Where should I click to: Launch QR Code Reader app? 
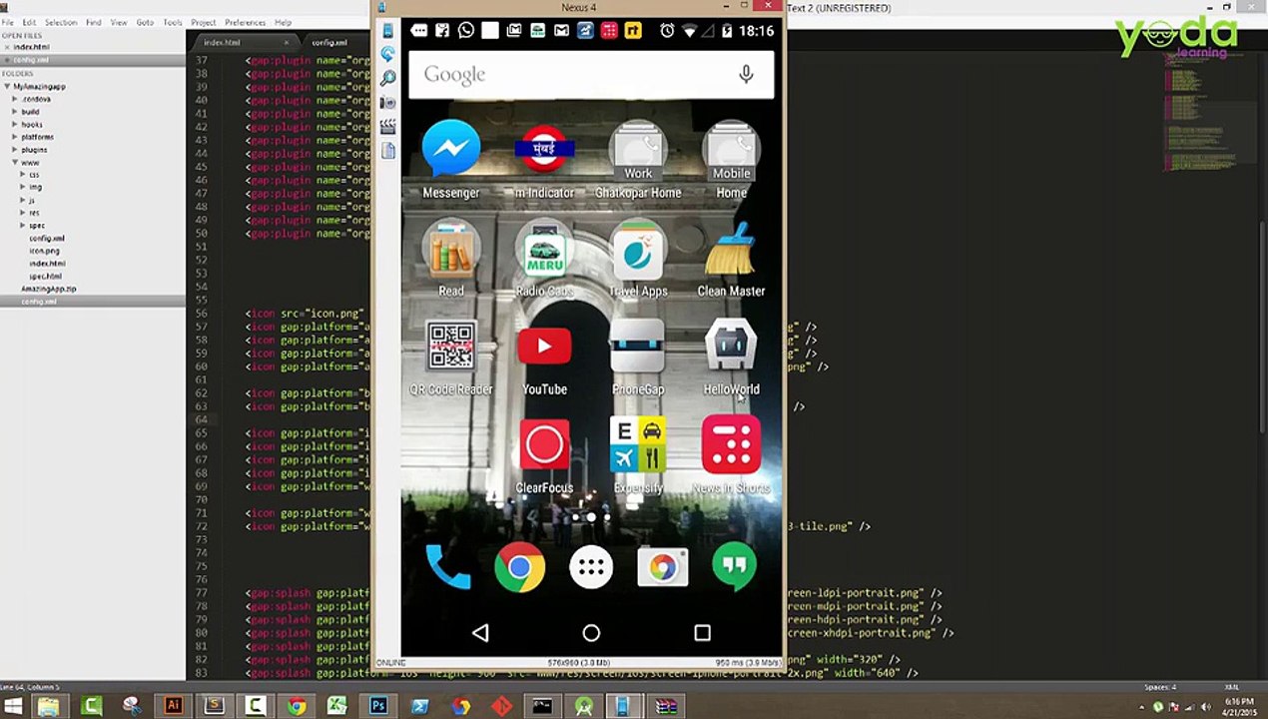coord(451,348)
